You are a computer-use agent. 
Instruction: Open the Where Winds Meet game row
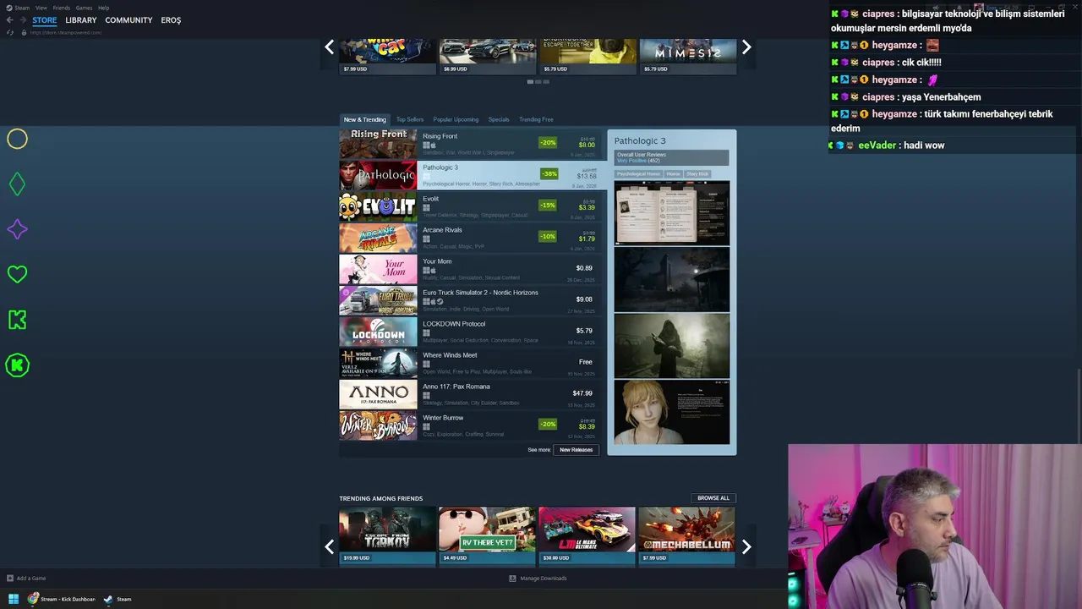click(470, 363)
